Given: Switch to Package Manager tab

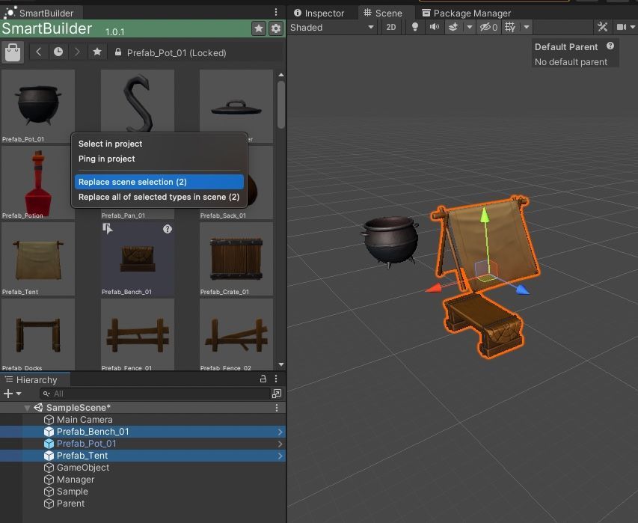Looking at the screenshot, I should tap(466, 13).
